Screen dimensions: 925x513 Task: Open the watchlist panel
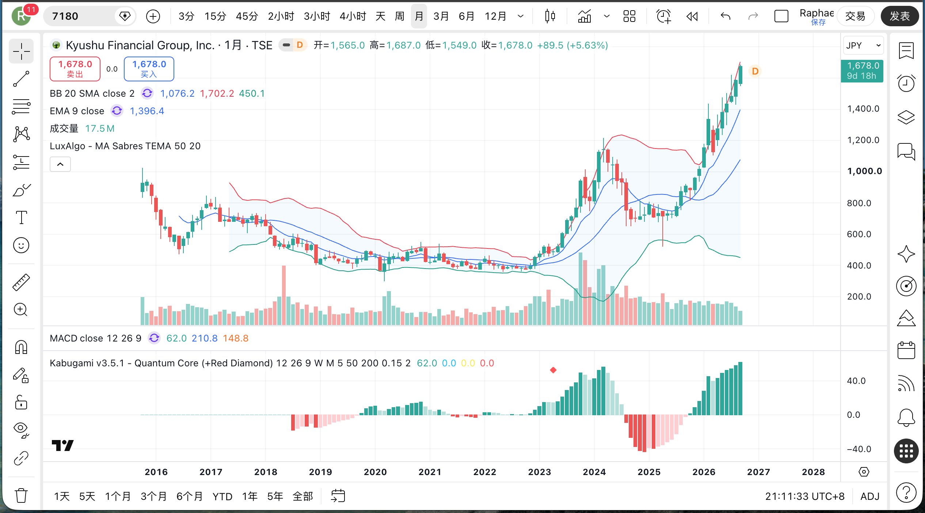(906, 51)
